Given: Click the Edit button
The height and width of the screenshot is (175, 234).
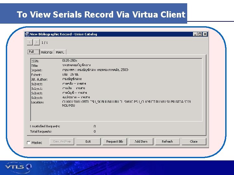Looking at the screenshot, I should tap(88, 142).
